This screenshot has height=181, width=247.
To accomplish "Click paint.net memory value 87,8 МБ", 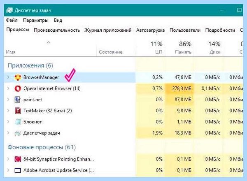I will coord(183,100).
